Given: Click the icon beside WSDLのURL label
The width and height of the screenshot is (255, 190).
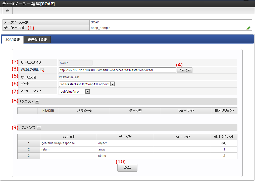Looking at the screenshot, I should pyautogui.click(x=42, y=70).
